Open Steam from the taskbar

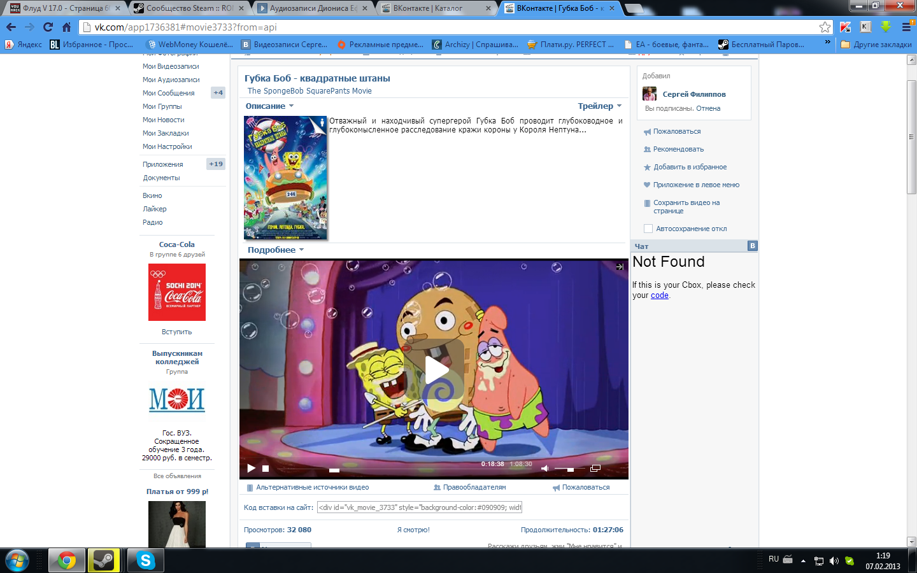click(104, 560)
